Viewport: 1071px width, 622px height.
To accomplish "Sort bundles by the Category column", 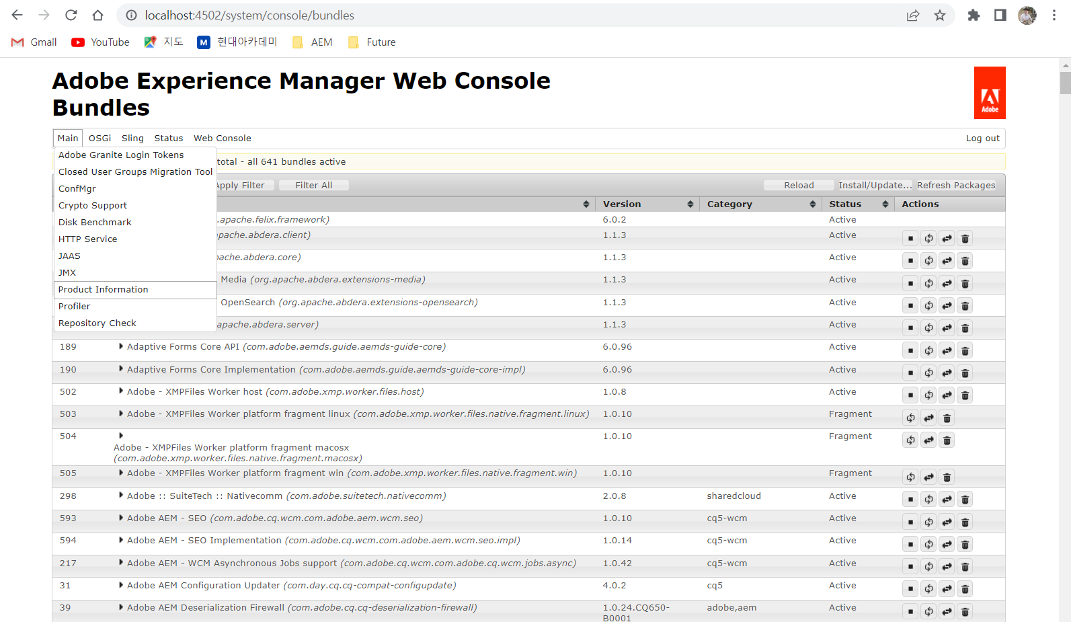I will coord(761,204).
